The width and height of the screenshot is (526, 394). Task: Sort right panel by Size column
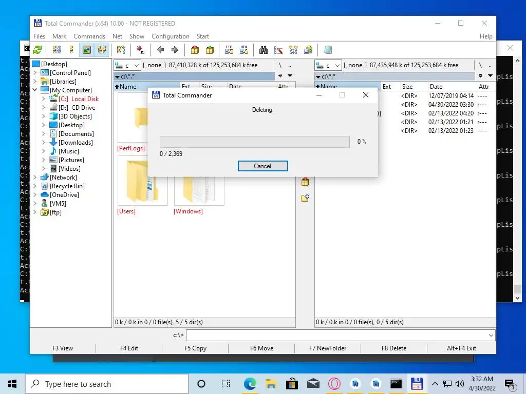click(414, 86)
